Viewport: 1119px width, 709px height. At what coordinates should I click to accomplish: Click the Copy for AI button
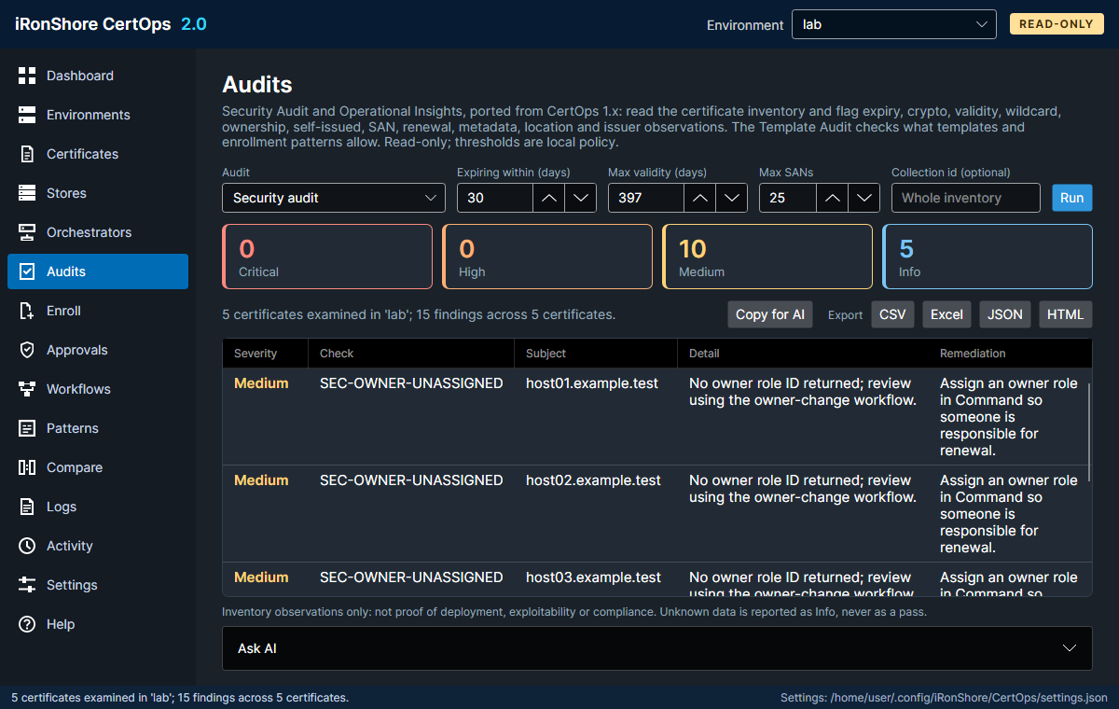[770, 314]
